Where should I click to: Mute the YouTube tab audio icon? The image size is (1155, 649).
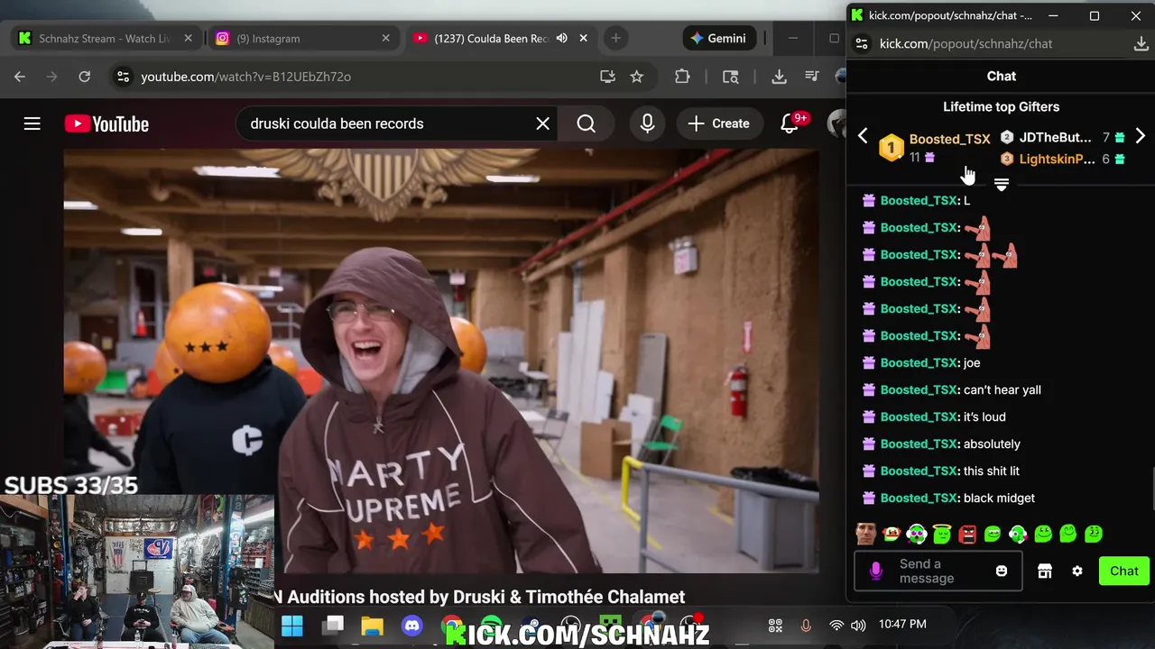(x=562, y=39)
